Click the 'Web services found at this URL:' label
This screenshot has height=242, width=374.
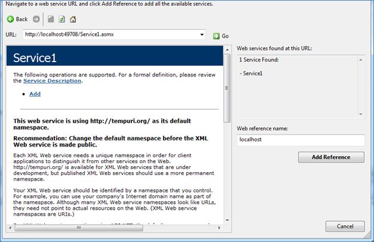274,48
